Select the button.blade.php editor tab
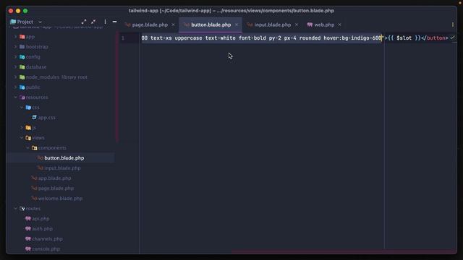This screenshot has width=463, height=260. [x=211, y=25]
